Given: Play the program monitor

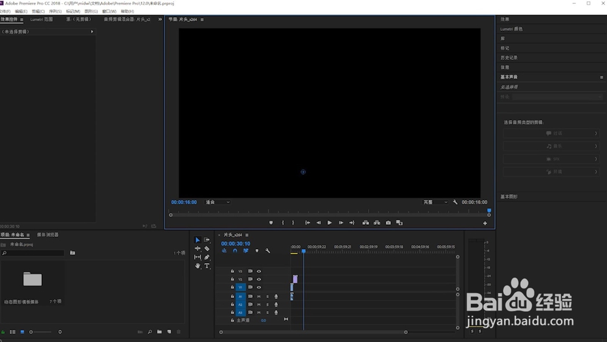Looking at the screenshot, I should tap(330, 223).
